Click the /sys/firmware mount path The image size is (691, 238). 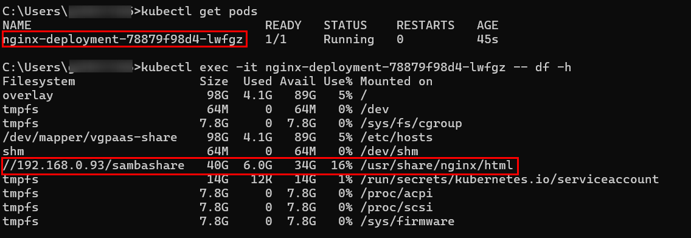pos(407,221)
